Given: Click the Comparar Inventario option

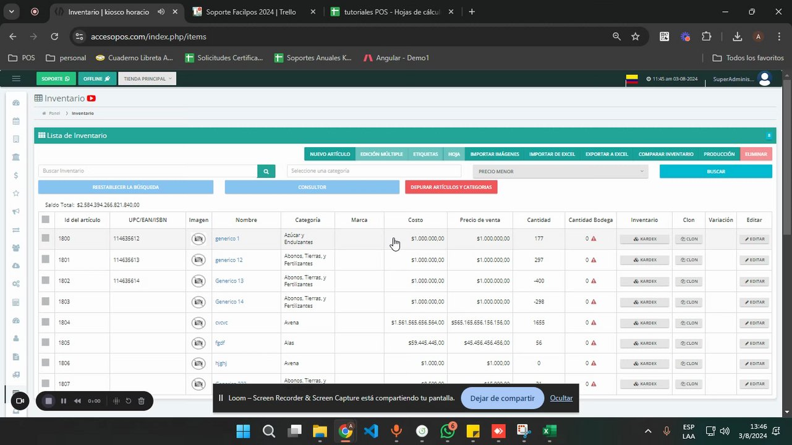Looking at the screenshot, I should [x=666, y=154].
